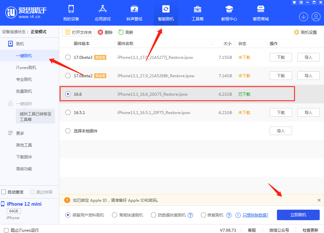This screenshot has width=324, height=233.
Task: Click the help icon next to 修复刷机
Action: click(x=229, y=215)
